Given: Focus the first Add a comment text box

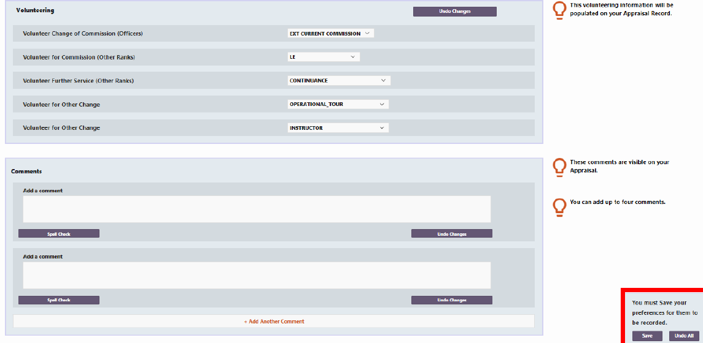Looking at the screenshot, I should click(x=257, y=209).
